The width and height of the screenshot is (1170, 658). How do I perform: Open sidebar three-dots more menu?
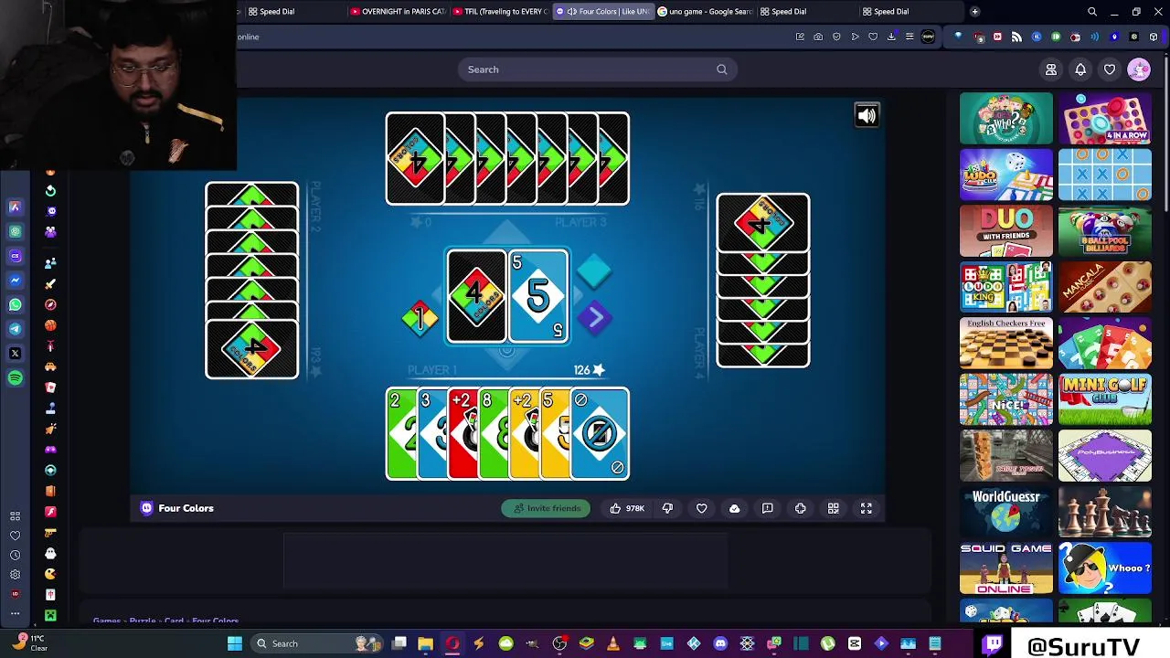click(x=15, y=613)
